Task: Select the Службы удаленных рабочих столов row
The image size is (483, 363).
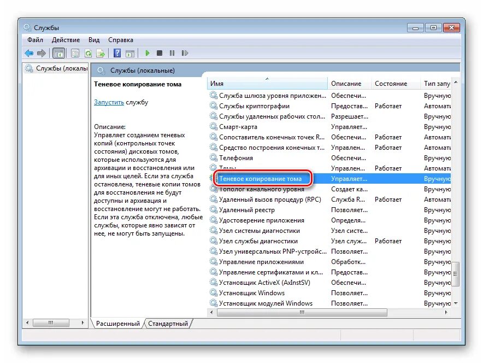Action: (x=329, y=116)
